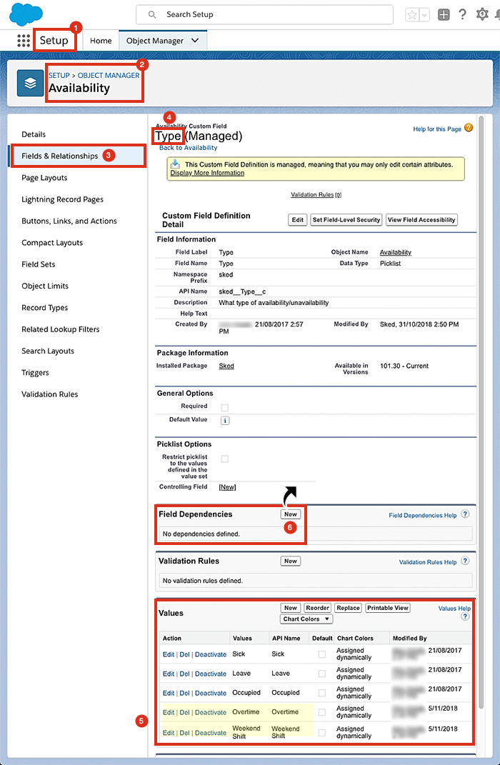500x765 pixels.
Task: Toggle the Restrict picklist checkbox
Action: tap(225, 459)
